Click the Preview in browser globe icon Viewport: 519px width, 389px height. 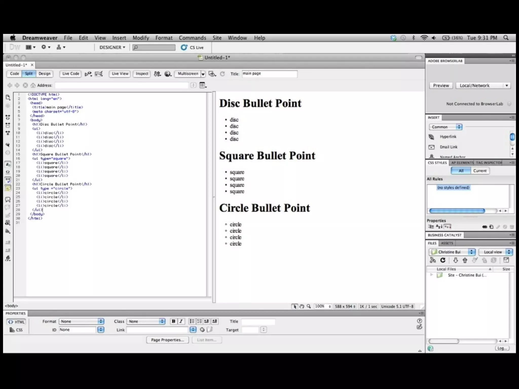pos(168,74)
